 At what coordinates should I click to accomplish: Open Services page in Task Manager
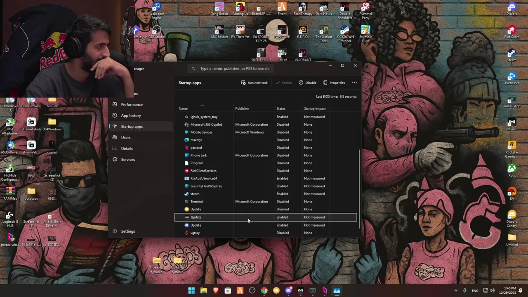(x=128, y=159)
